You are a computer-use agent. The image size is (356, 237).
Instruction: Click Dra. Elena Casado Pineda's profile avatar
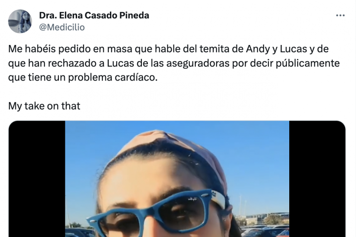[x=20, y=21]
